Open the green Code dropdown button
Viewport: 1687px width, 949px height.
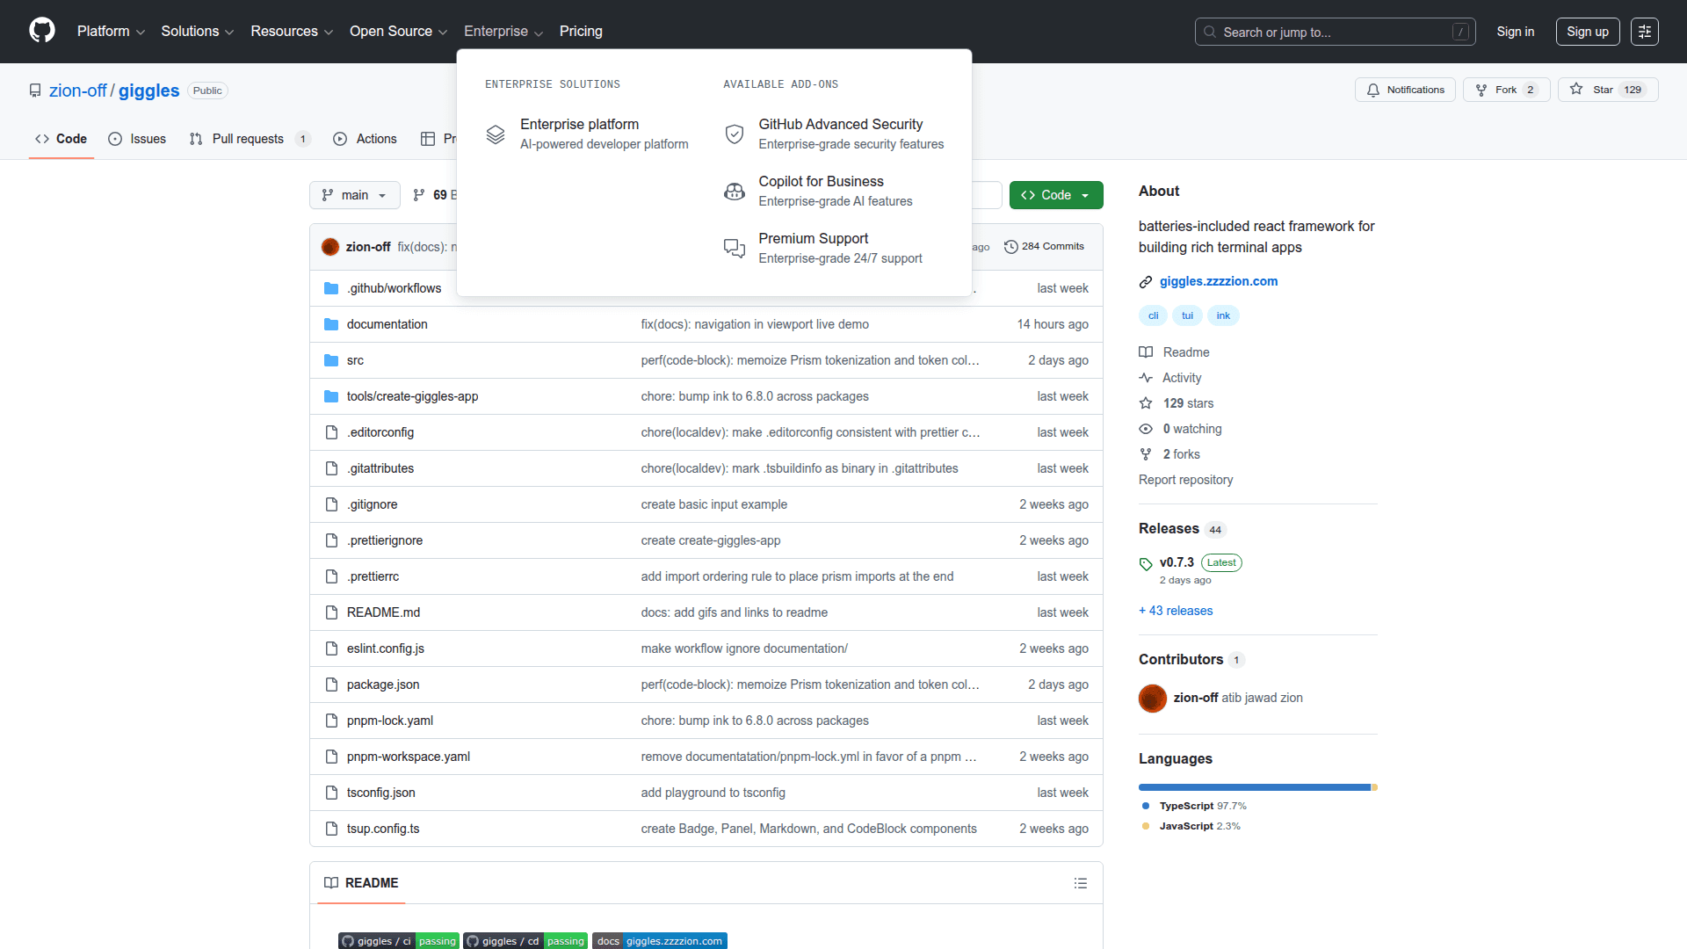point(1055,195)
